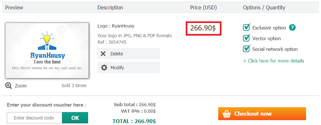Click the green OK button
The image size is (321, 125).
point(75,118)
